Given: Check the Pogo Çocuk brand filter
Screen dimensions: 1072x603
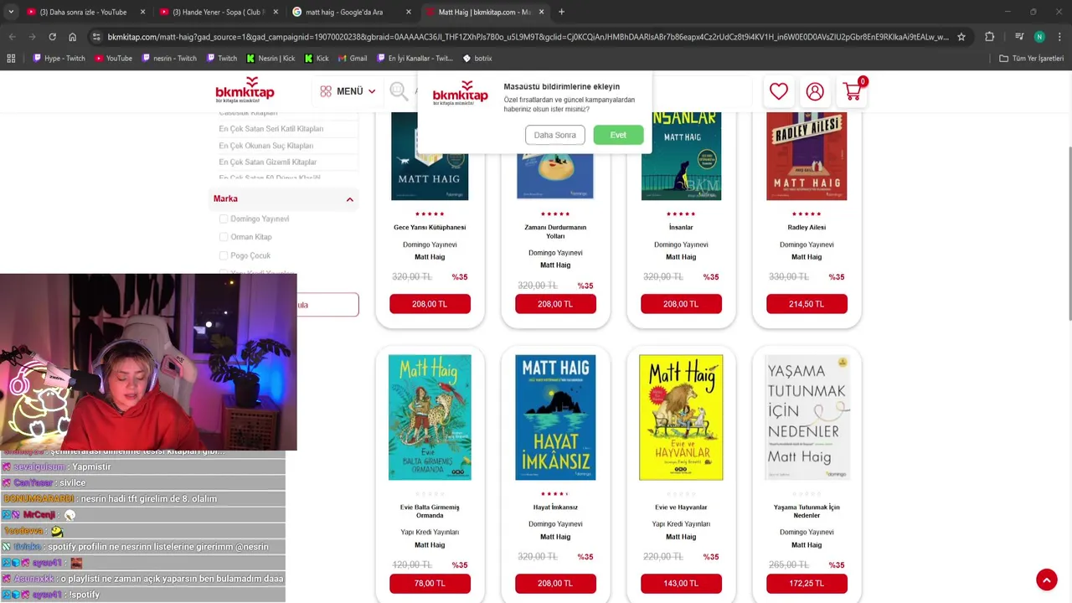Looking at the screenshot, I should (x=224, y=255).
